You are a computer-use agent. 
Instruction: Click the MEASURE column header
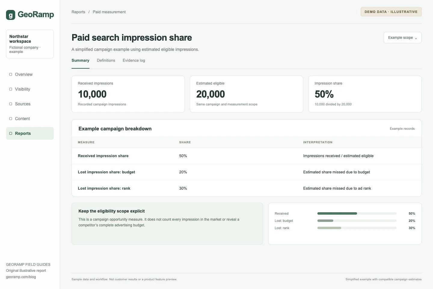pos(86,142)
